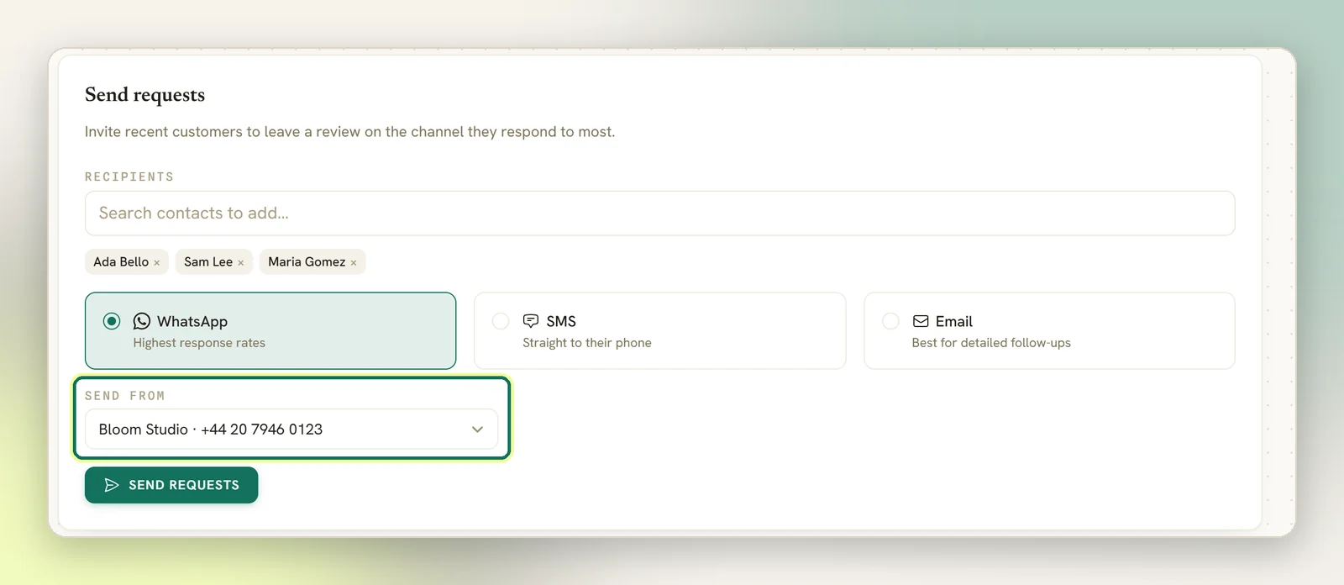1344x585 pixels.
Task: Click the Maria Gomez recipient chip
Action: (x=312, y=262)
